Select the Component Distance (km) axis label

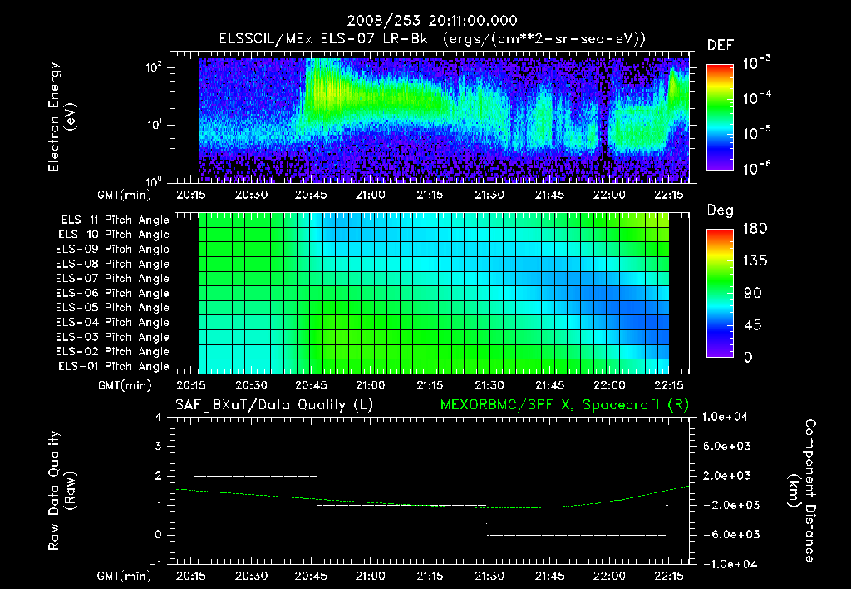[802, 491]
